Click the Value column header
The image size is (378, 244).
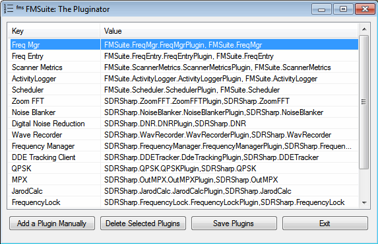point(229,31)
